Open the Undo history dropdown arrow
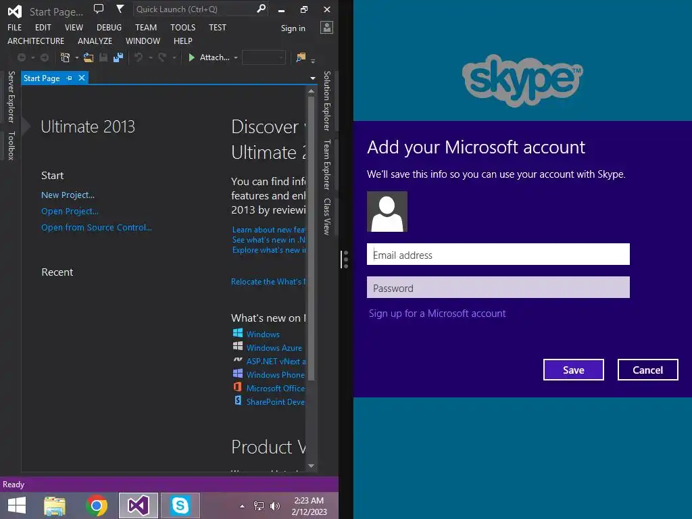This screenshot has width=692, height=519. [x=151, y=58]
